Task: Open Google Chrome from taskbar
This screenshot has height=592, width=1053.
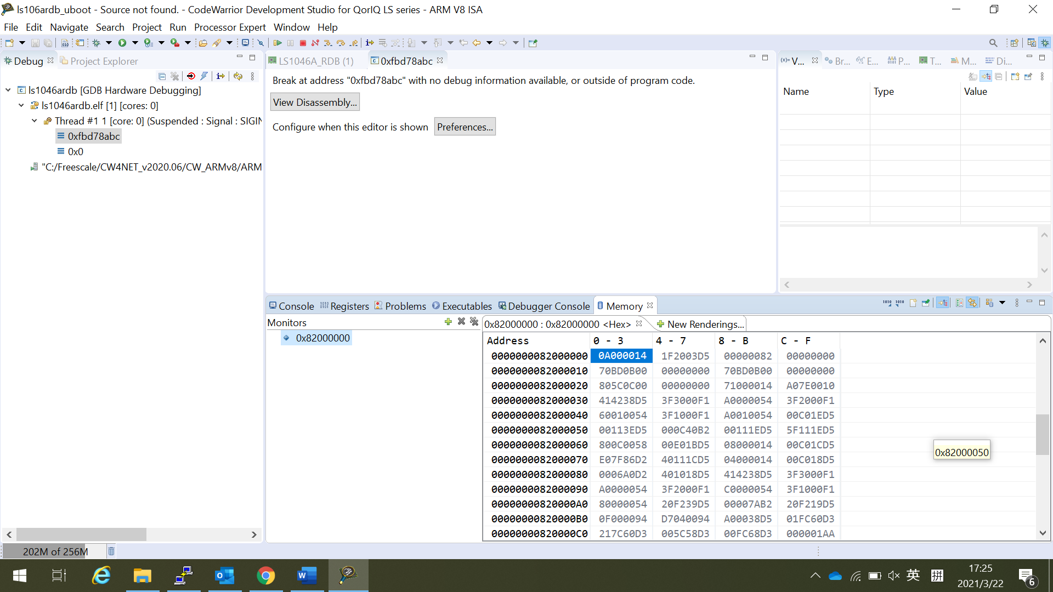Action: click(266, 576)
